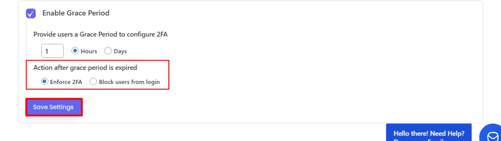Click the Days label text
Viewport: 501px width, 141px height.
[120, 51]
